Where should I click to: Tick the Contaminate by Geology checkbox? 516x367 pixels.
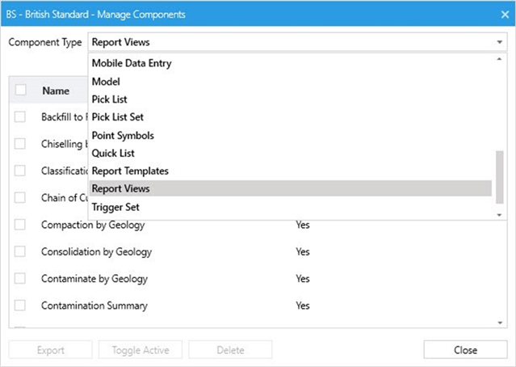(20, 279)
